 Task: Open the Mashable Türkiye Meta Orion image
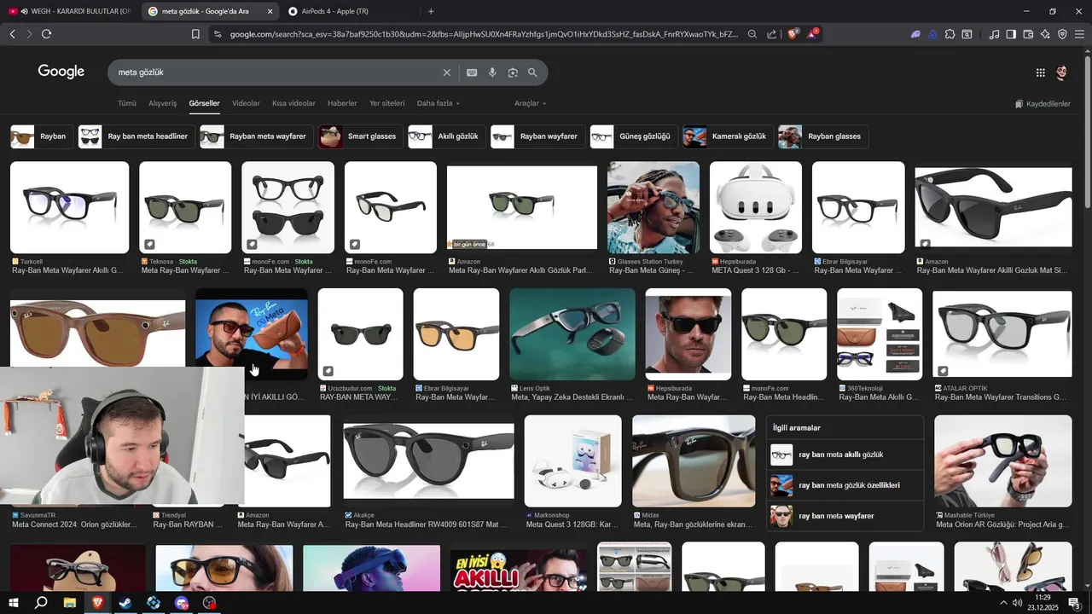[1002, 461]
